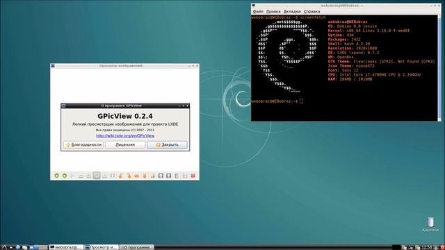Go to next image in GPicView toolbar
Screen dimensions: 445x250
pos(65,176)
